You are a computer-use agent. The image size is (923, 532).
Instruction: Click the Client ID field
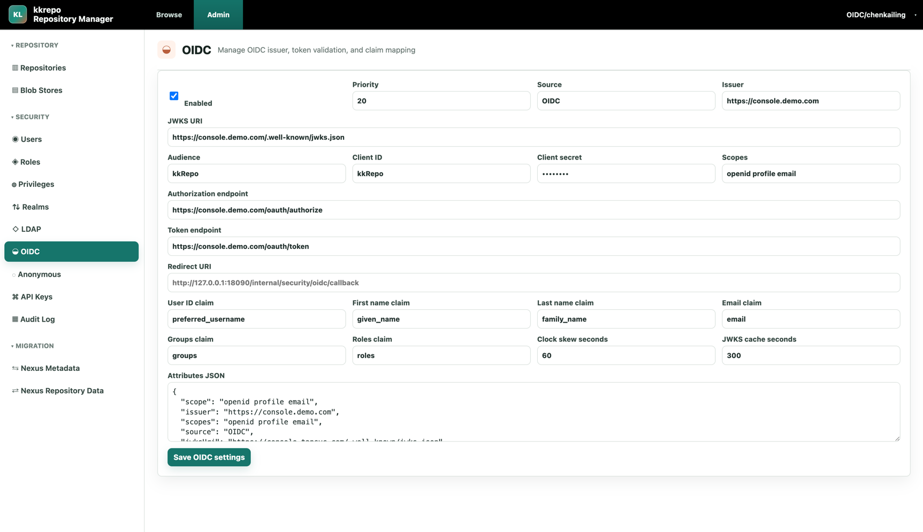pos(441,173)
